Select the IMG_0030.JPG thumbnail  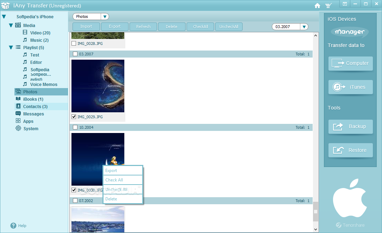click(x=98, y=159)
